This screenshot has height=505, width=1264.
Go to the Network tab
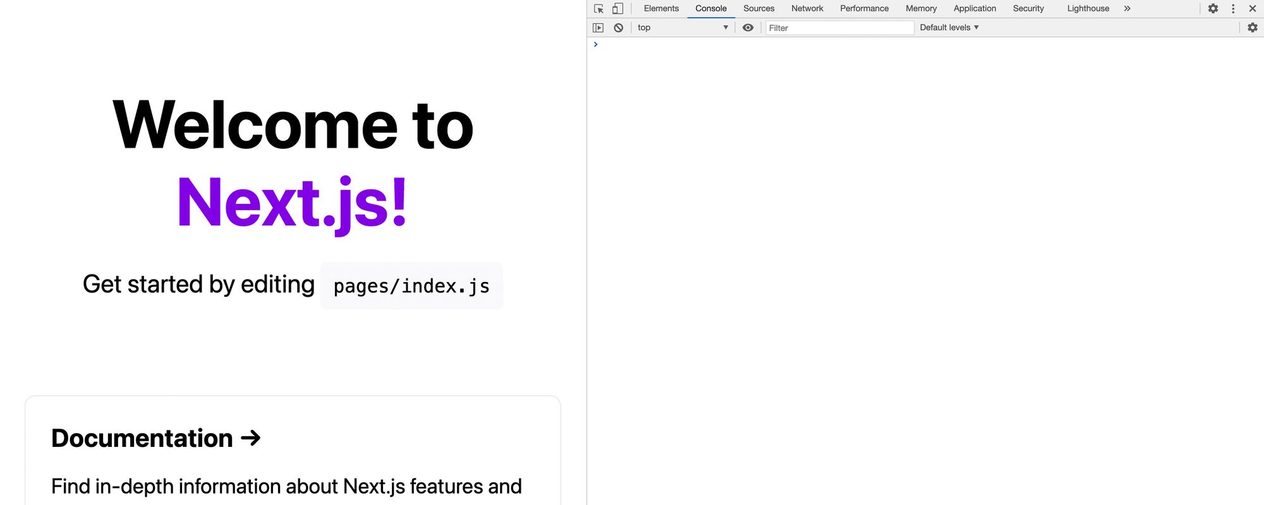click(807, 9)
